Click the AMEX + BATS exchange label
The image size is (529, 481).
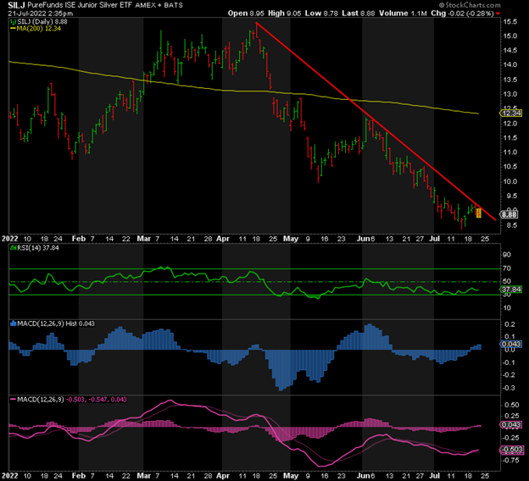pyautogui.click(x=159, y=5)
